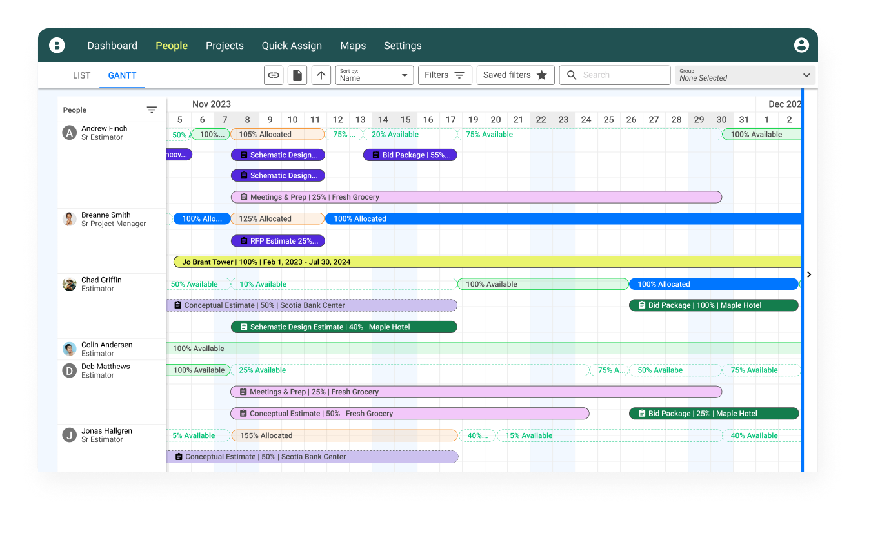
Task: Open the Sort by Name dropdown
Action: tap(374, 75)
